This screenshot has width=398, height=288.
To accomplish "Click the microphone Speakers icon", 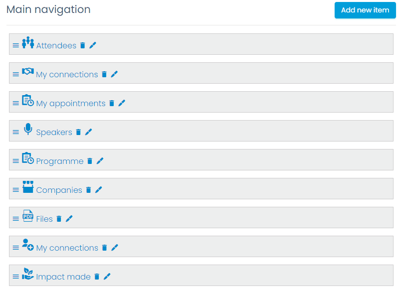I will coord(28,129).
